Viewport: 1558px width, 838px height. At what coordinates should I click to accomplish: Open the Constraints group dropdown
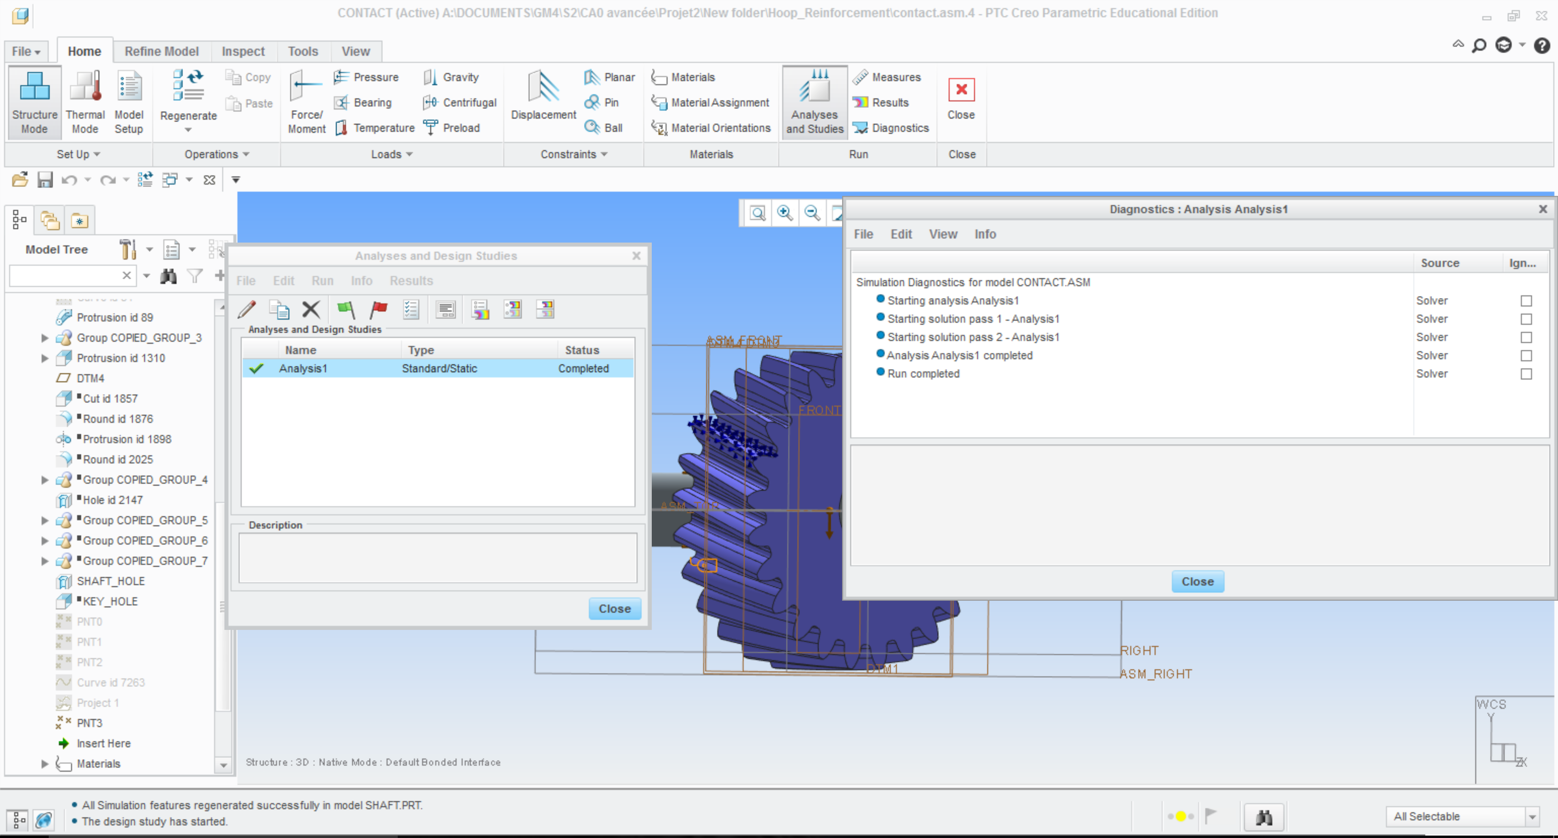point(574,154)
